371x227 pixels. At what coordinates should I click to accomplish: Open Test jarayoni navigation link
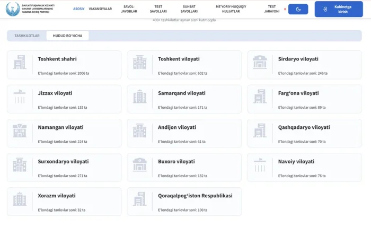[271, 9]
